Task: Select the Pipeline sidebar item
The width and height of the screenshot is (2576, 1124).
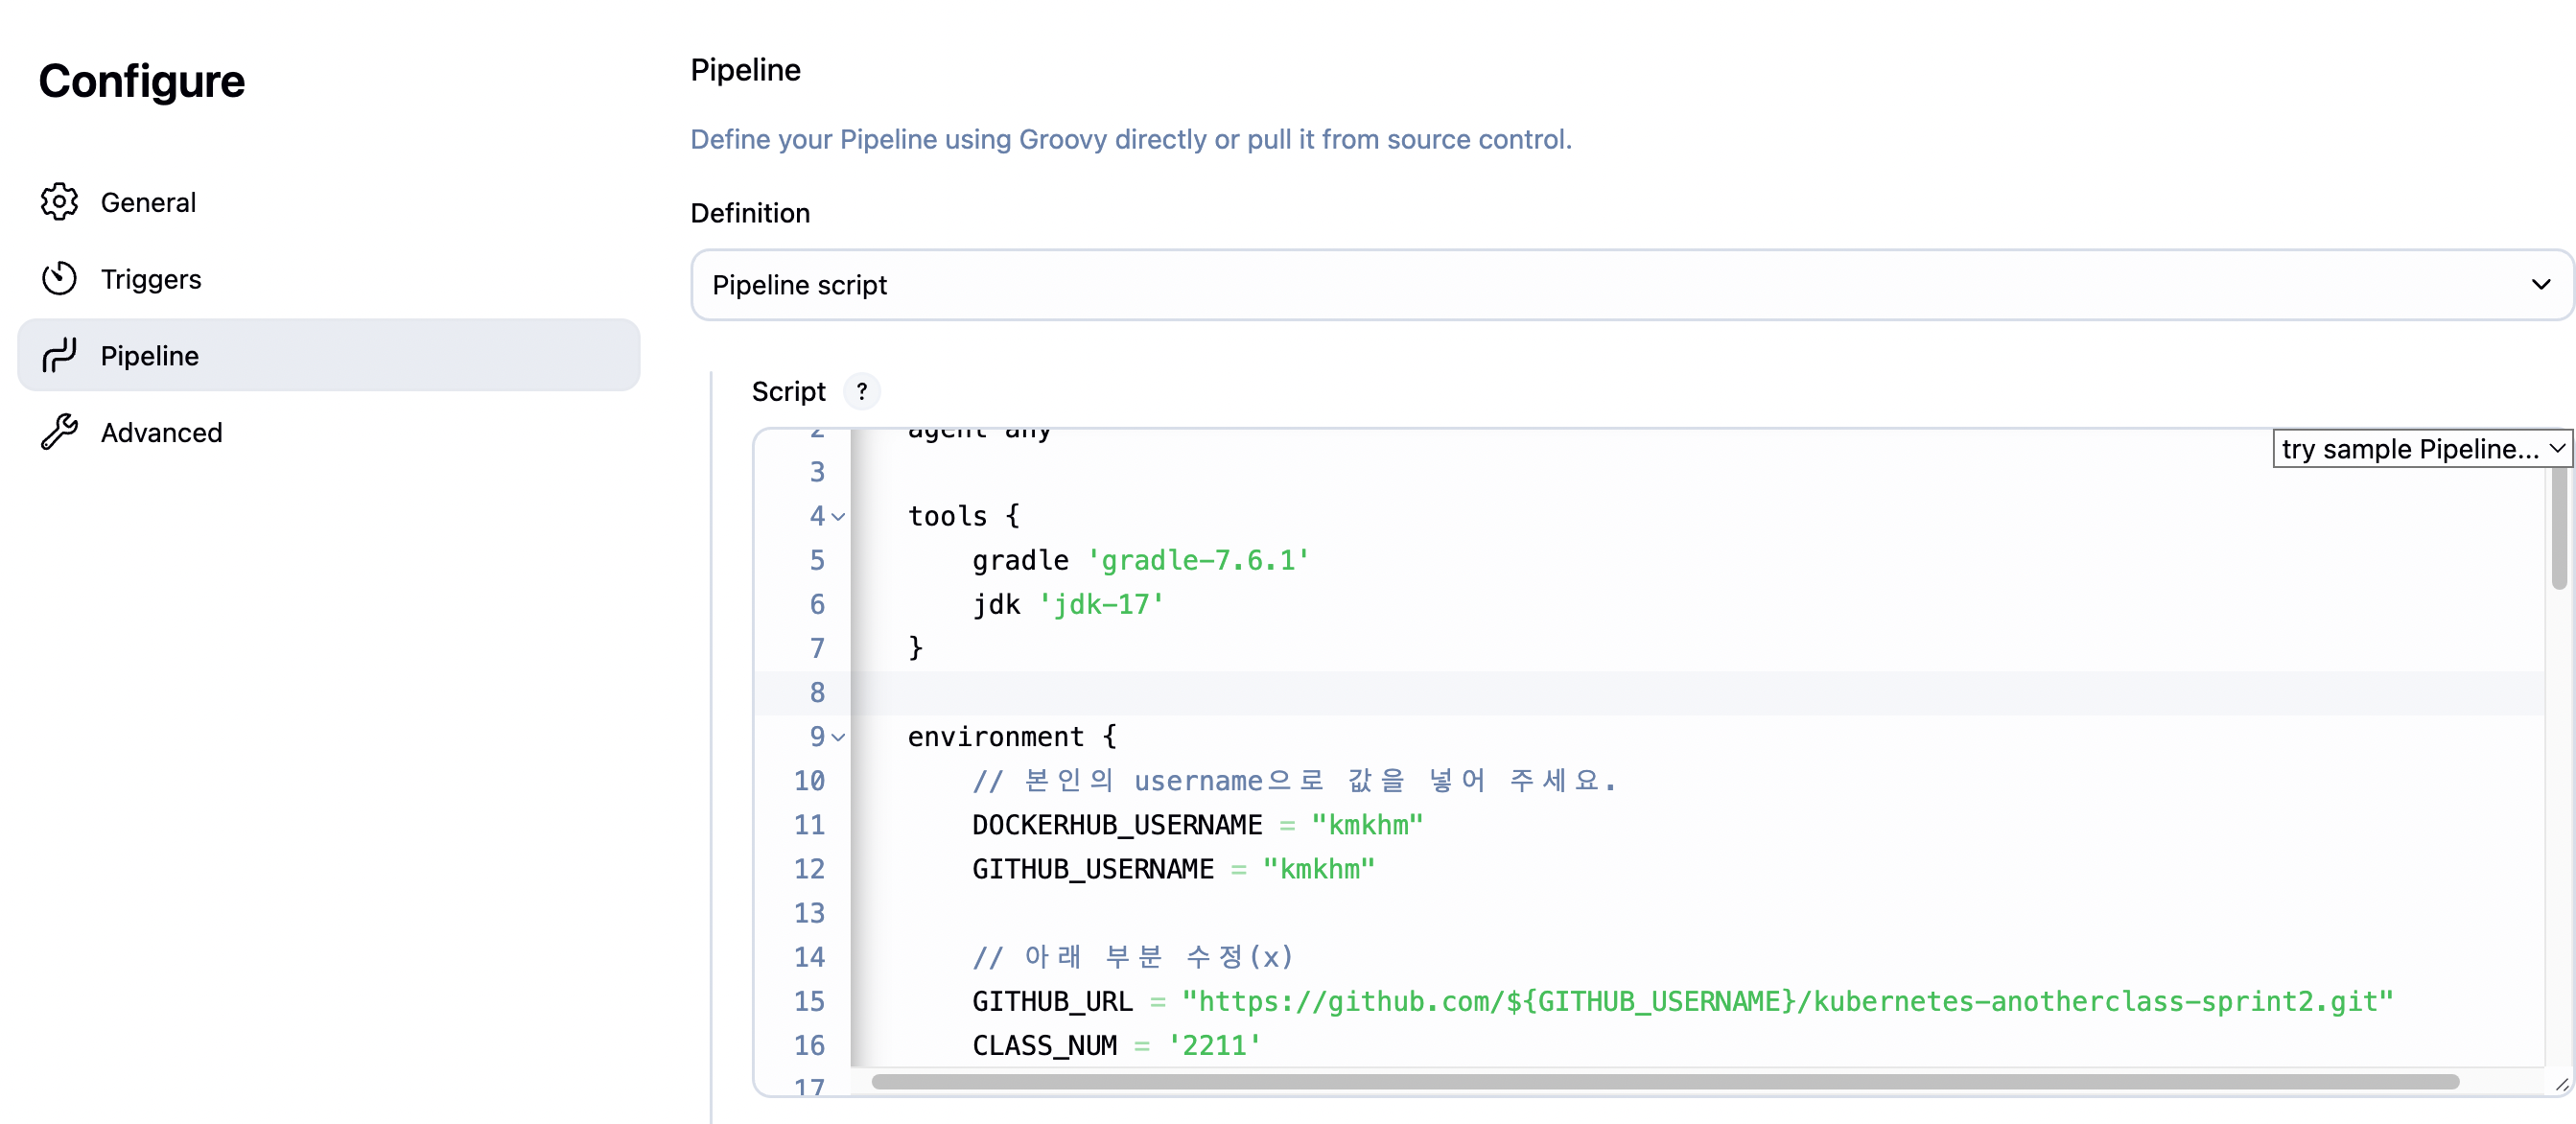Action: coord(150,355)
